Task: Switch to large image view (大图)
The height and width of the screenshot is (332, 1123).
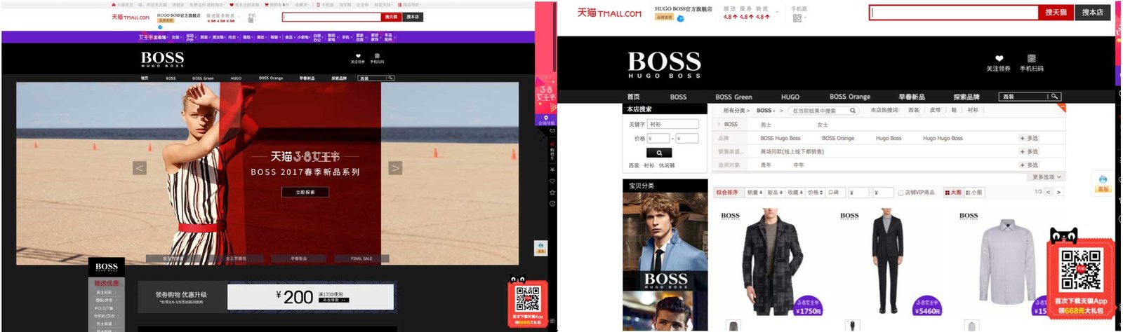Action: coord(953,193)
